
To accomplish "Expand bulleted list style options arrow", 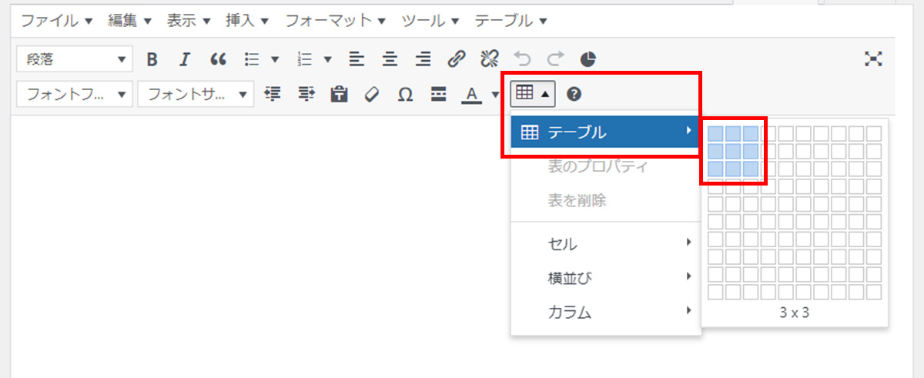I will 274,59.
